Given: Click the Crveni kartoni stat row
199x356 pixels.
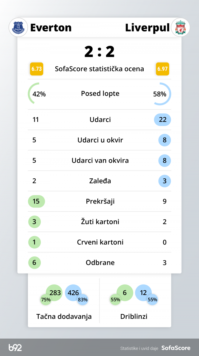Looking at the screenshot, I should click(x=100, y=242).
